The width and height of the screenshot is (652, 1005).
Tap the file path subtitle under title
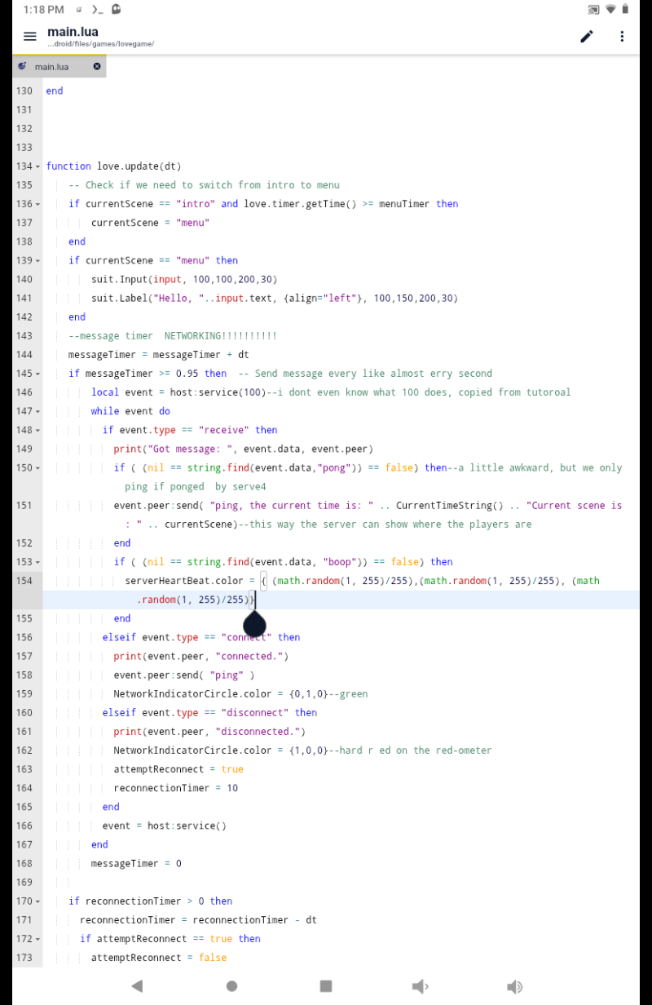click(x=100, y=44)
